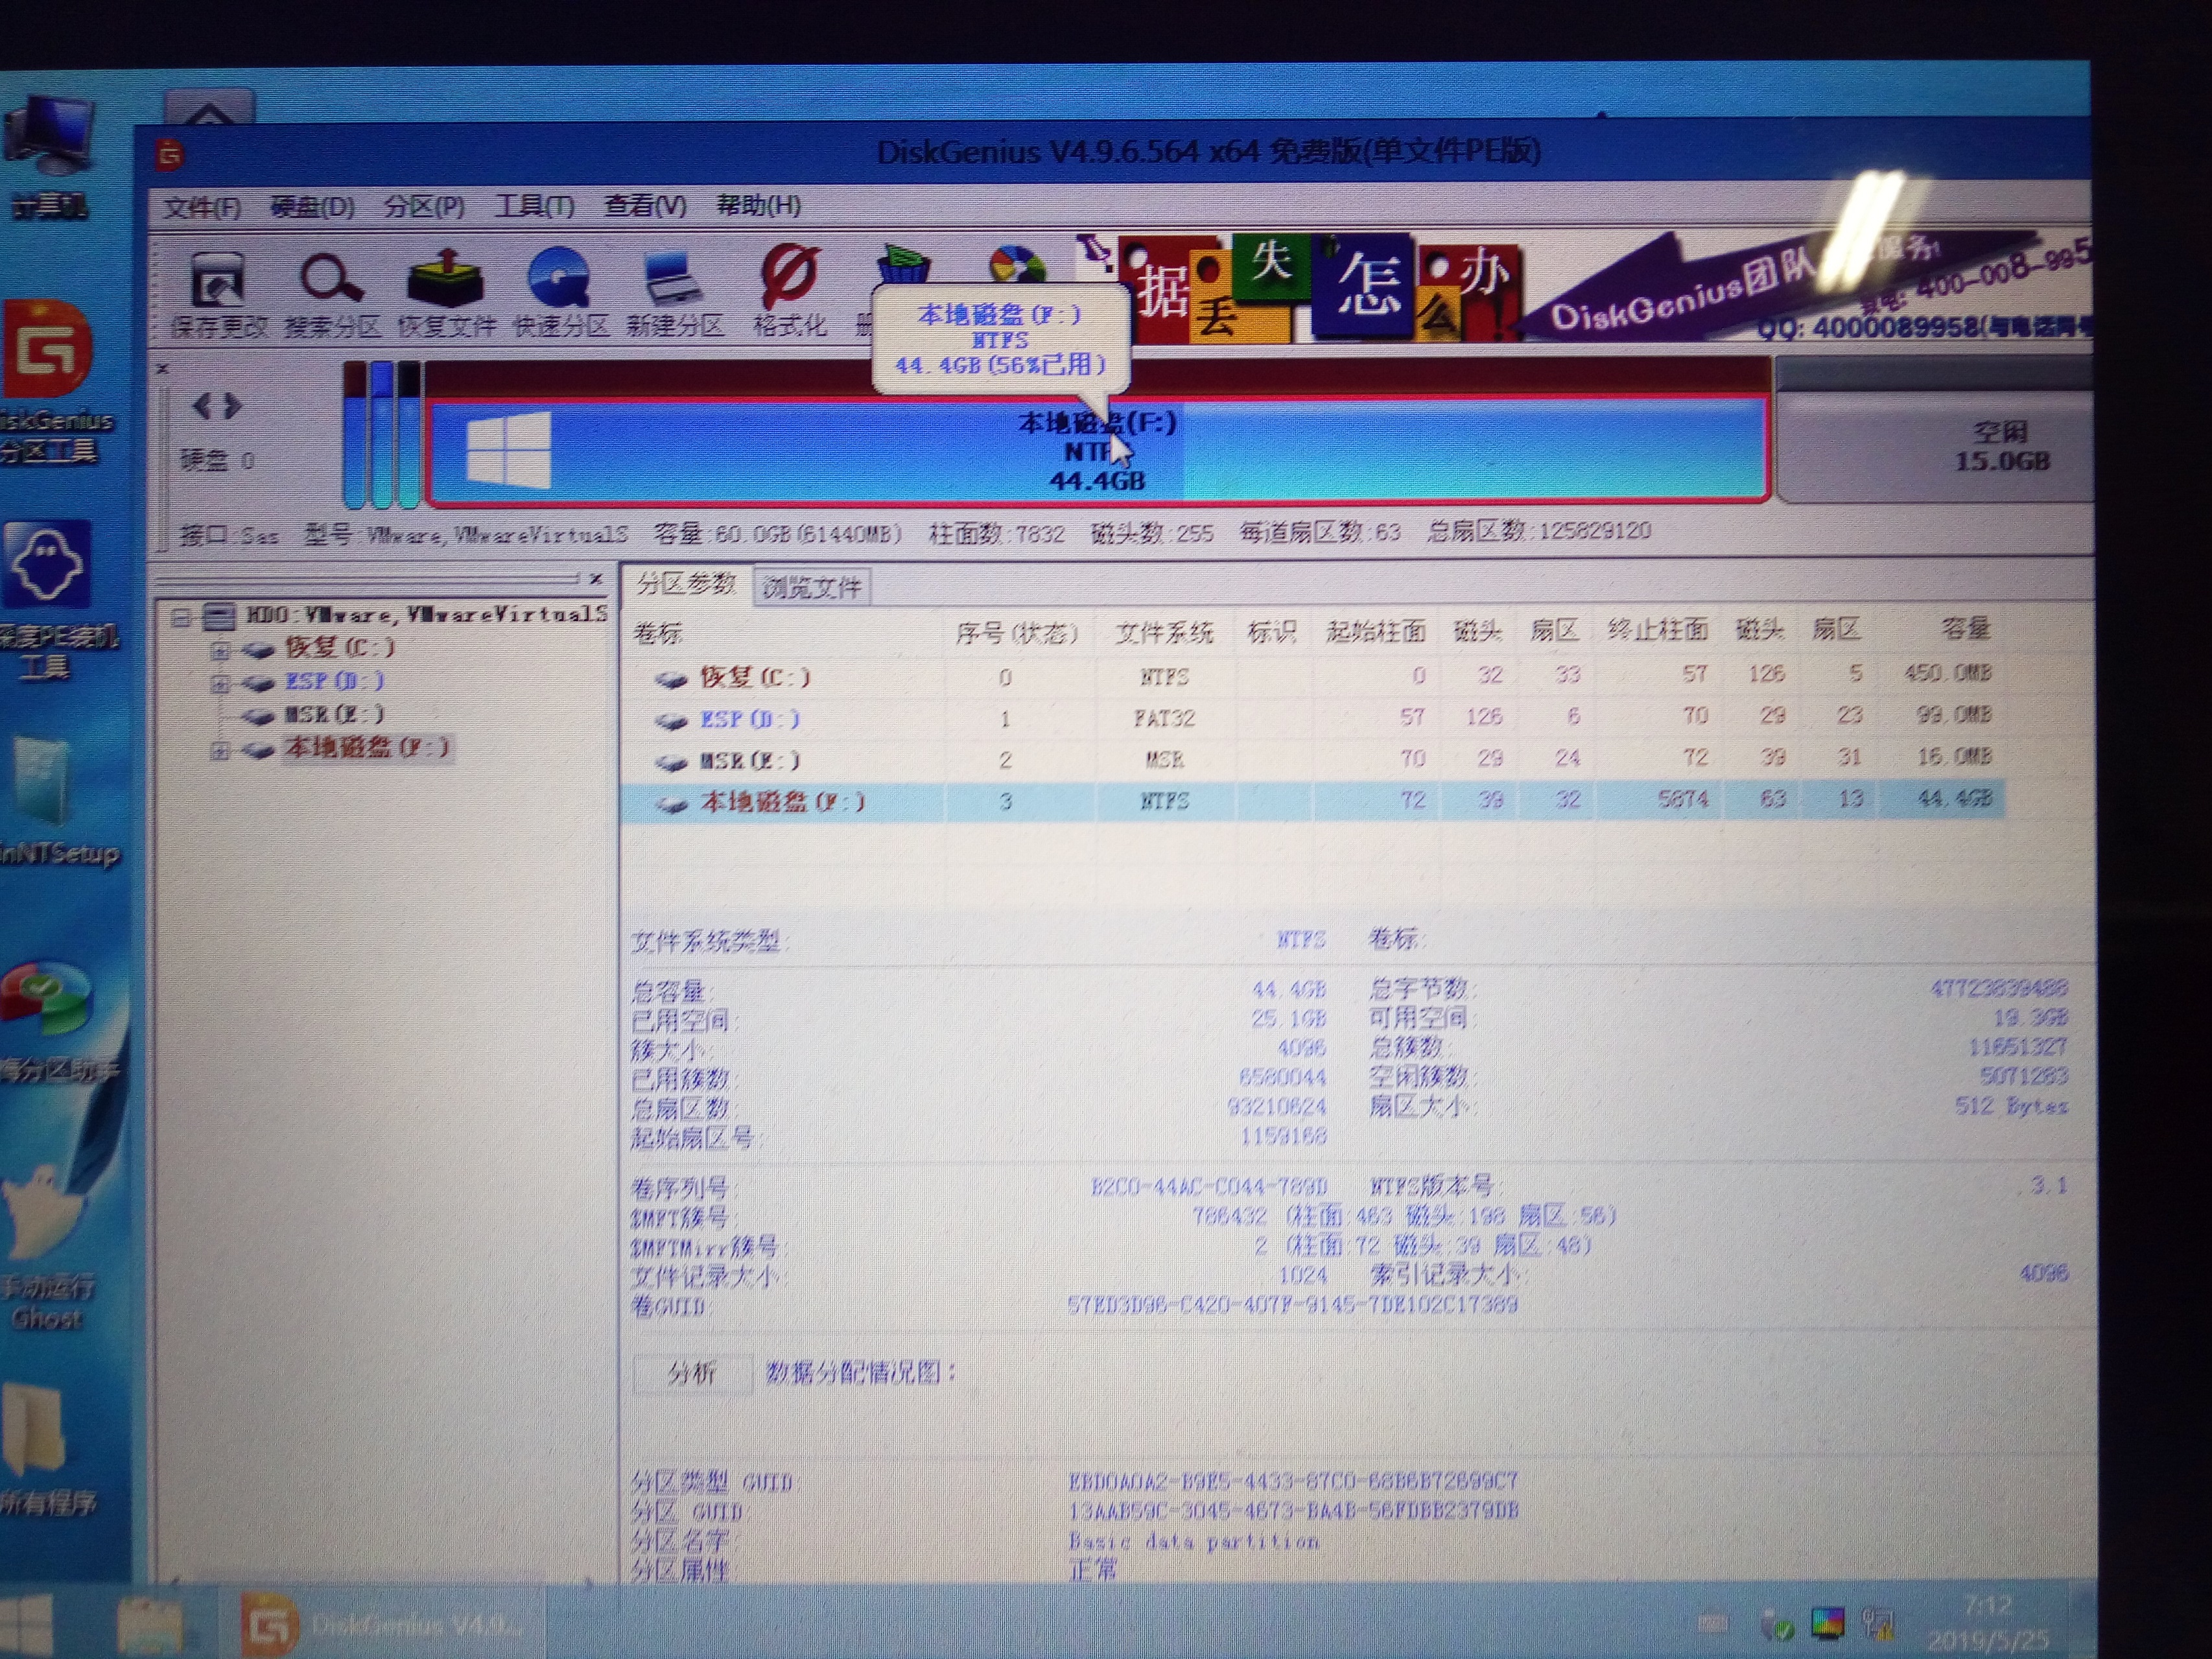Open the 工具(T) menu
2212x1659 pixels.
click(x=534, y=206)
